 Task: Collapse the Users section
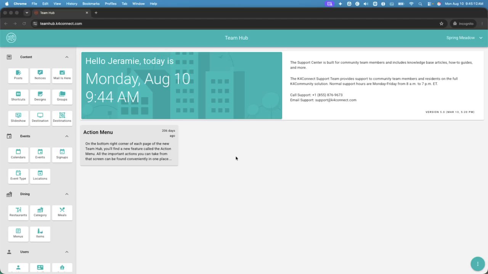[x=67, y=252]
